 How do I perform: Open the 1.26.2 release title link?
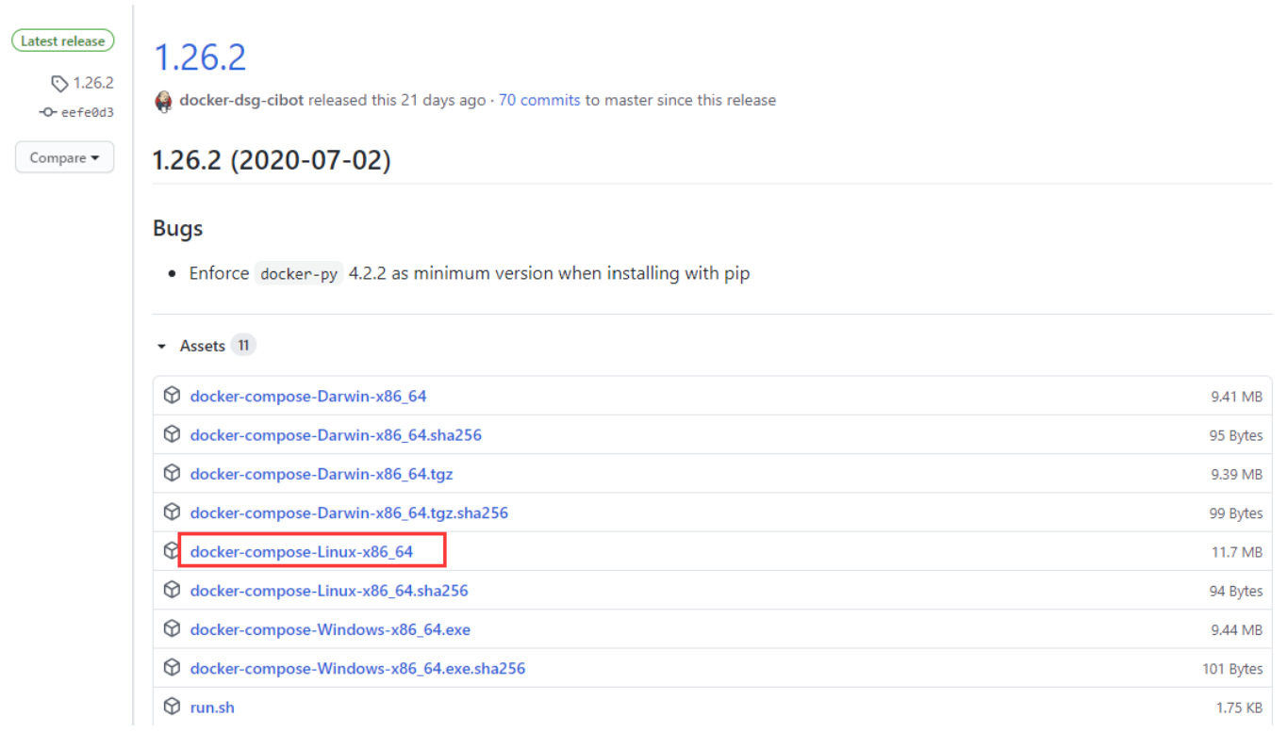pos(200,57)
